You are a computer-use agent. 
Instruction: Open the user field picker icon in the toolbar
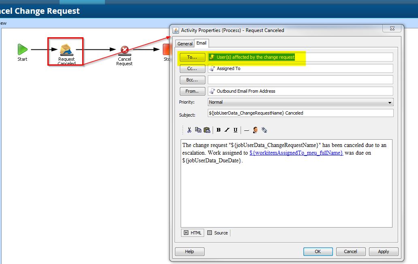(255, 130)
